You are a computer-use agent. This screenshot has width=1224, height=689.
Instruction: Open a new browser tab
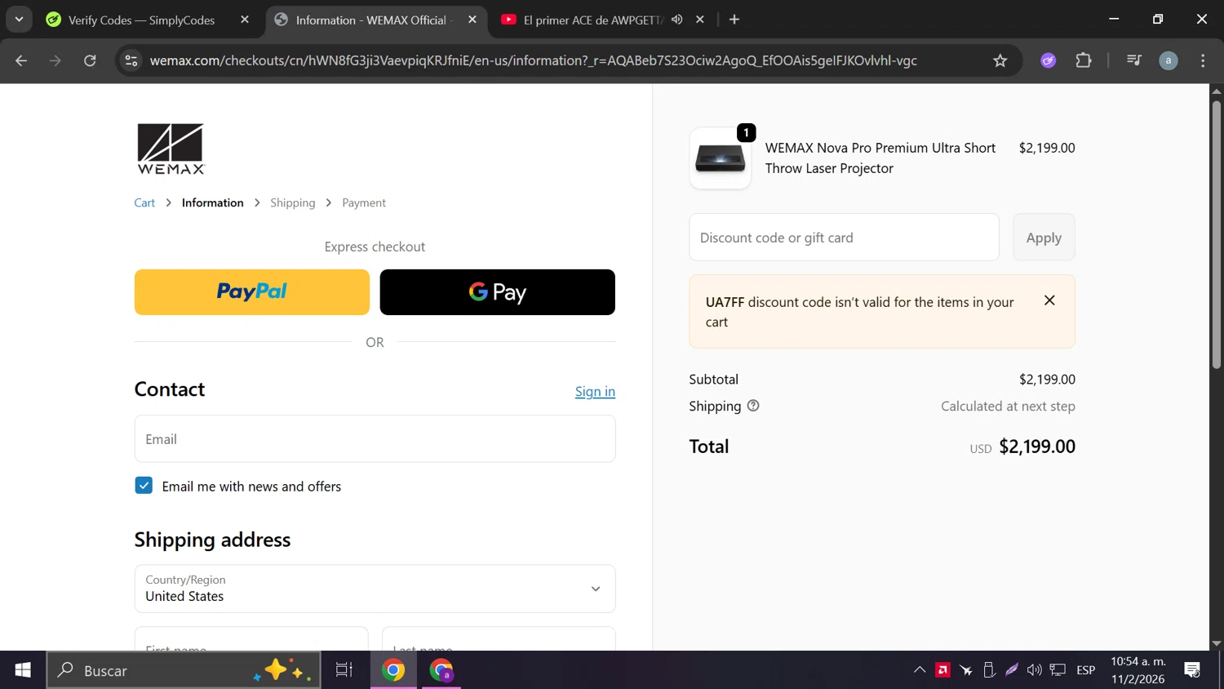click(x=734, y=20)
